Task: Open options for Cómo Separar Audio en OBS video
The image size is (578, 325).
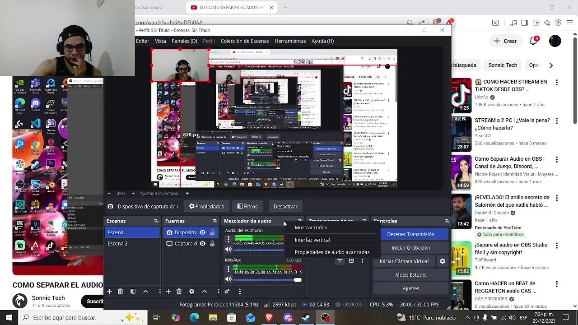Action: point(557,159)
